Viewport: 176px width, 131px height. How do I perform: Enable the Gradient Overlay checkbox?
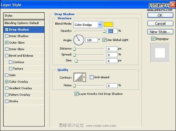[7, 88]
